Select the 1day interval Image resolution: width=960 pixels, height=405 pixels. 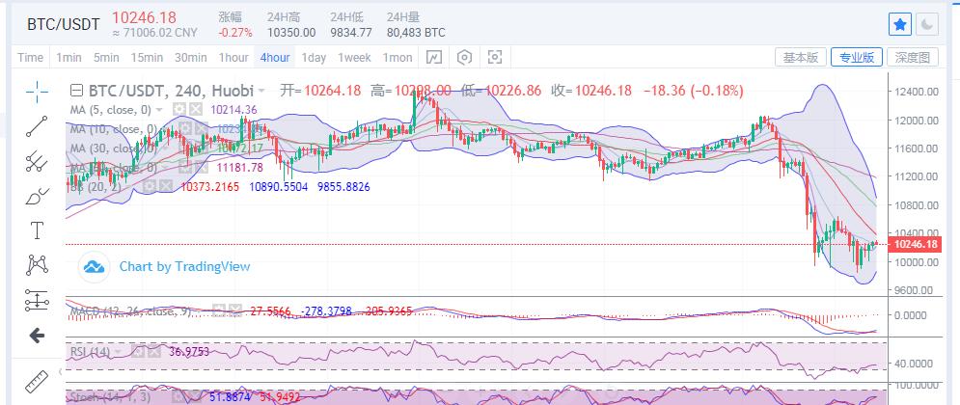314,58
